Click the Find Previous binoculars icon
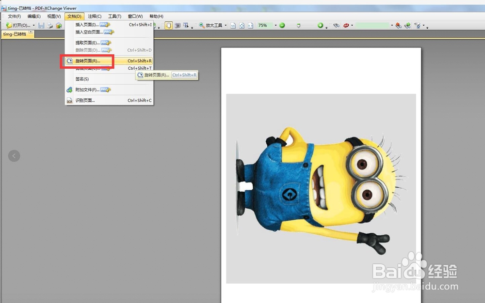The width and height of the screenshot is (485, 303). pos(399,25)
